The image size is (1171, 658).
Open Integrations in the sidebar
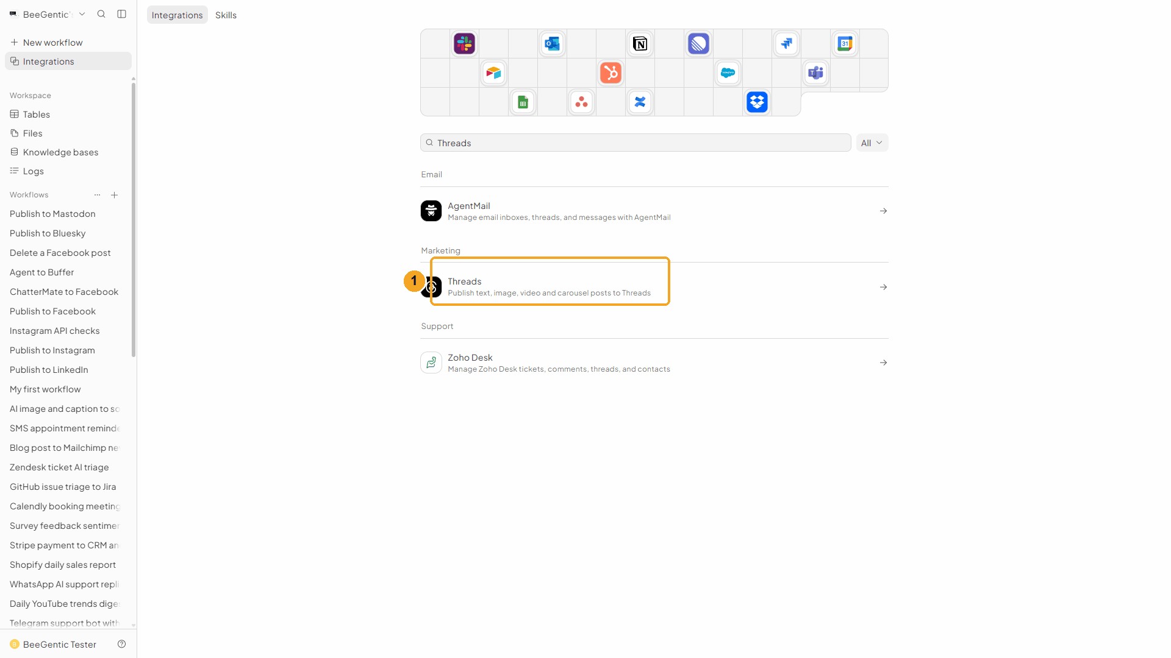point(68,61)
